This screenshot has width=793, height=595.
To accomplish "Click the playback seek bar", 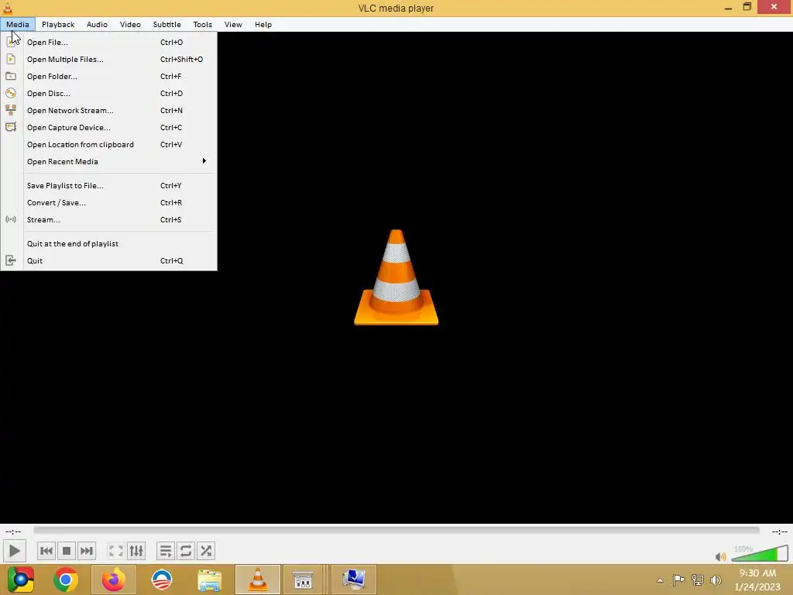I will tap(396, 530).
